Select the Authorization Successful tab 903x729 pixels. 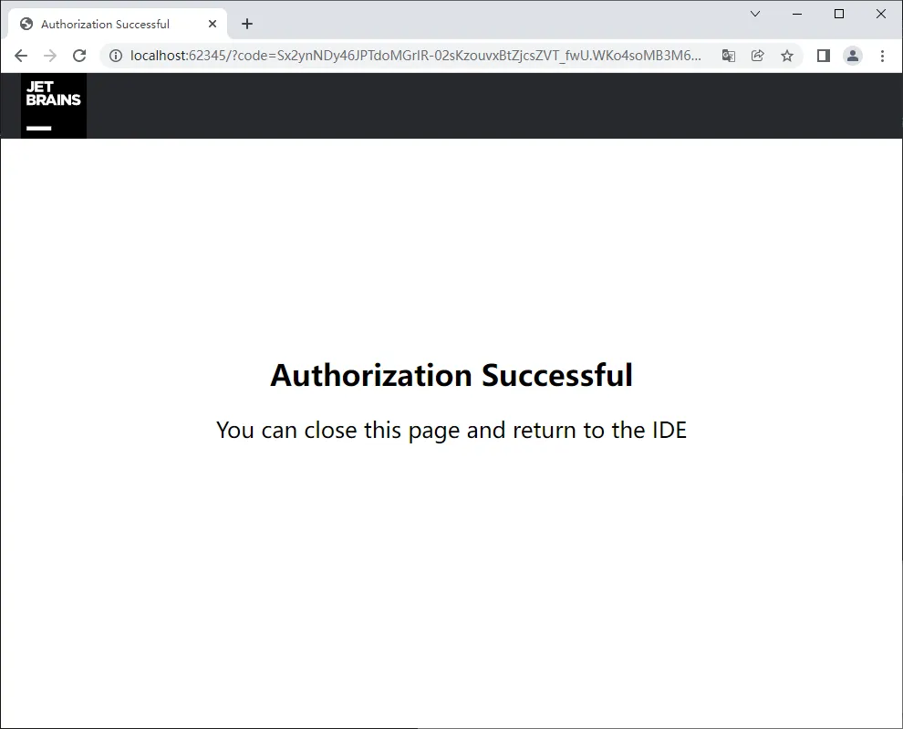click(118, 25)
